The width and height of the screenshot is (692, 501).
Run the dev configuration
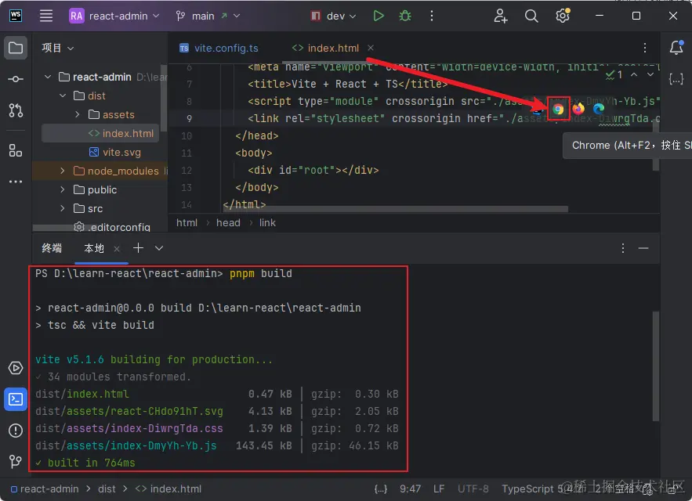(x=379, y=16)
